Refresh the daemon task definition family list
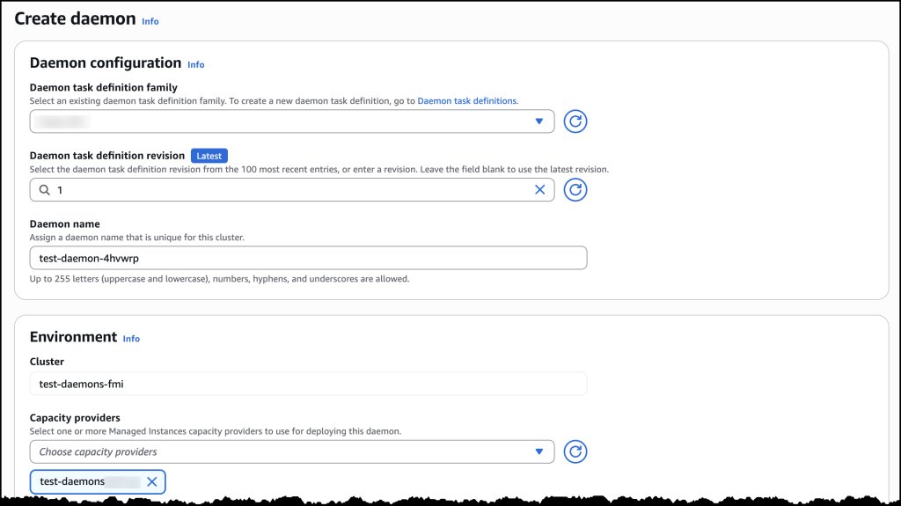Screen dimensions: 901x506 [575, 121]
